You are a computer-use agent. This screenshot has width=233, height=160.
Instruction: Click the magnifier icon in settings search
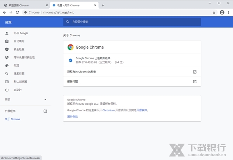pos(68,22)
